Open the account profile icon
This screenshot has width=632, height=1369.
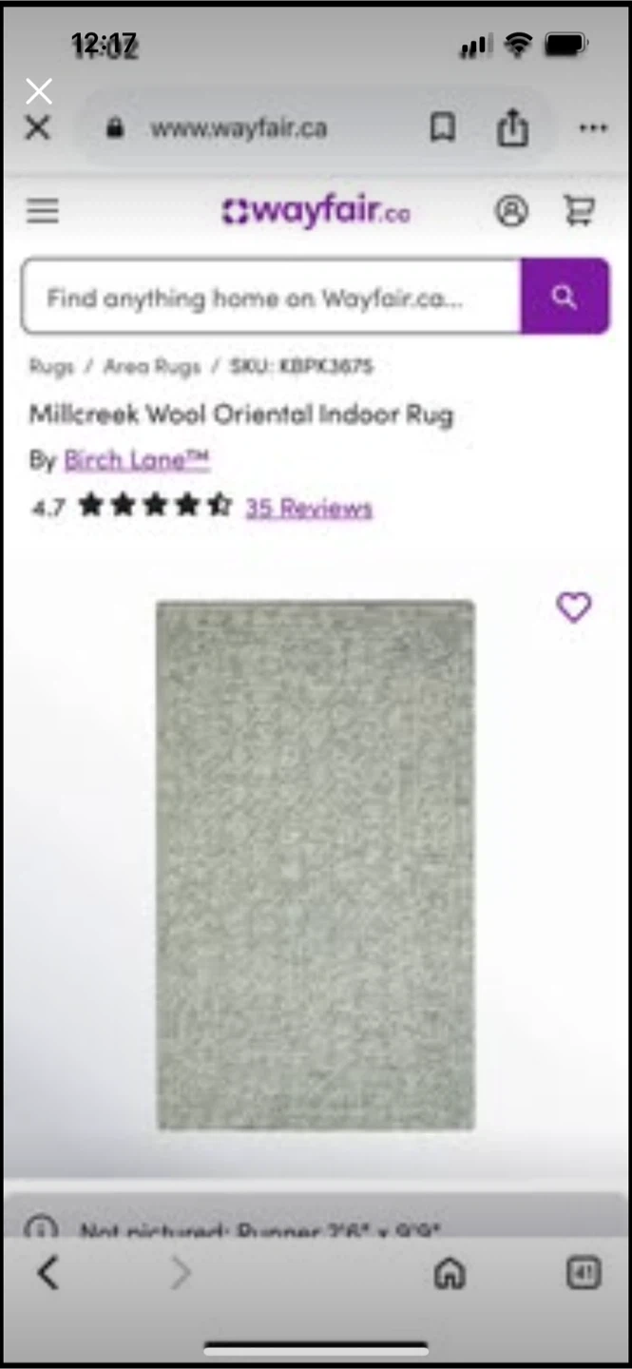pos(511,211)
